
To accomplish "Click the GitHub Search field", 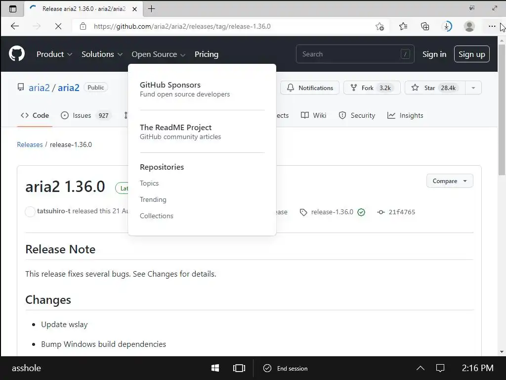I will (x=355, y=54).
